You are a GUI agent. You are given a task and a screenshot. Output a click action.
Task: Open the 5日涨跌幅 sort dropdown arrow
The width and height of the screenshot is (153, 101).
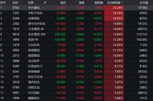(123, 2)
